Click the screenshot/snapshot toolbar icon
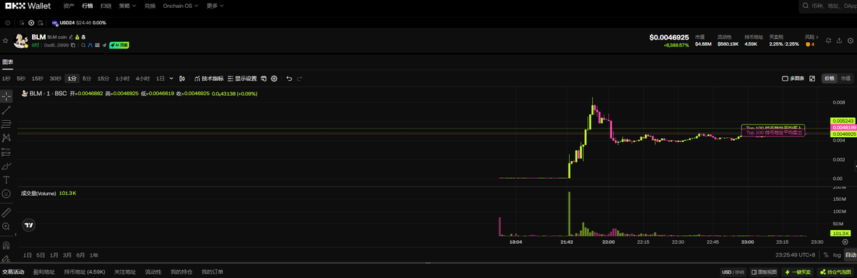Screen dimensions: 857x278 click(x=264, y=79)
